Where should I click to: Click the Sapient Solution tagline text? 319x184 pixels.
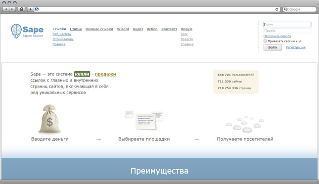click(33, 36)
